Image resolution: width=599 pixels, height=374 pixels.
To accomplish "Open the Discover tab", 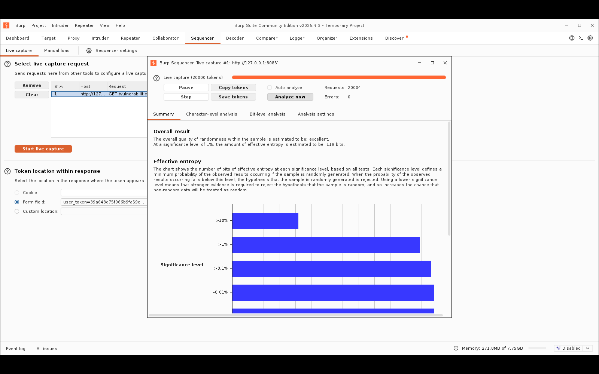I will [394, 38].
